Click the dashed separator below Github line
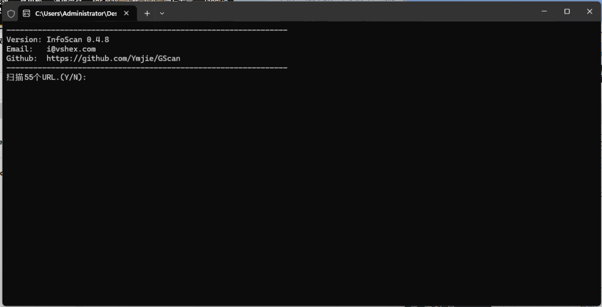602x307 pixels. (x=147, y=68)
